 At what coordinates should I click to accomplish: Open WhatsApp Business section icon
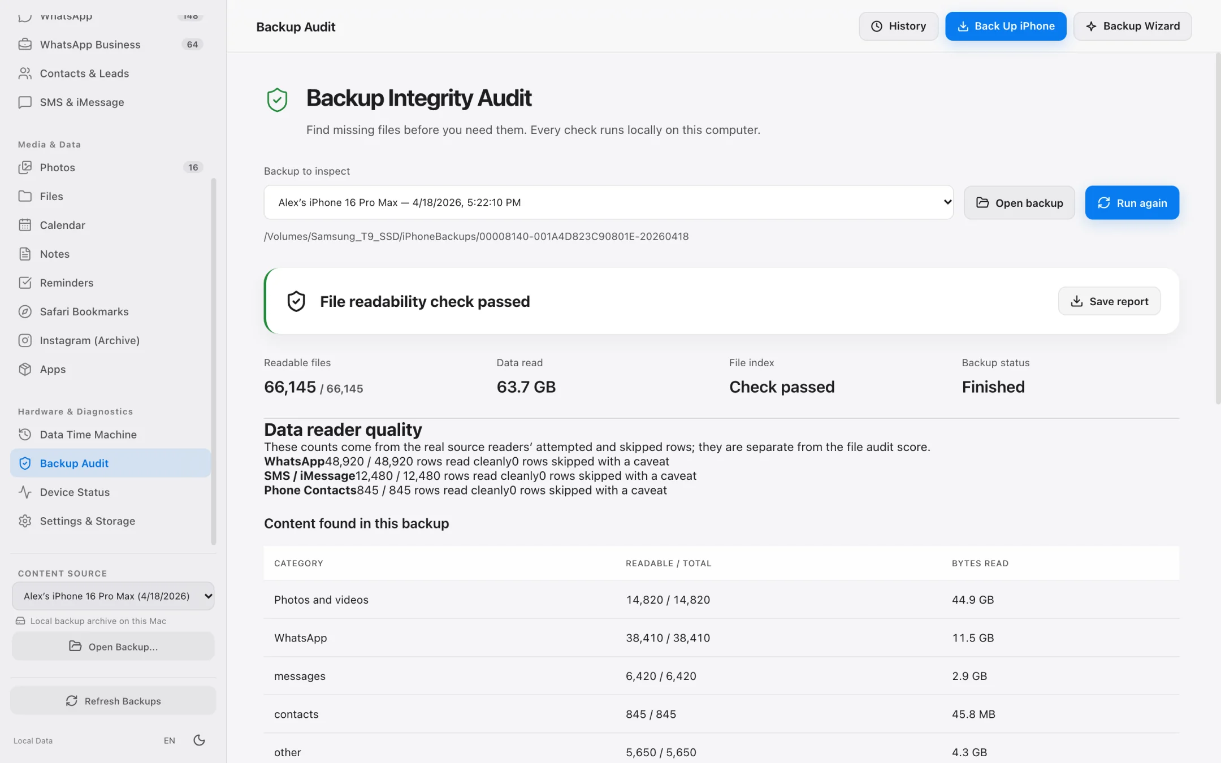(25, 44)
